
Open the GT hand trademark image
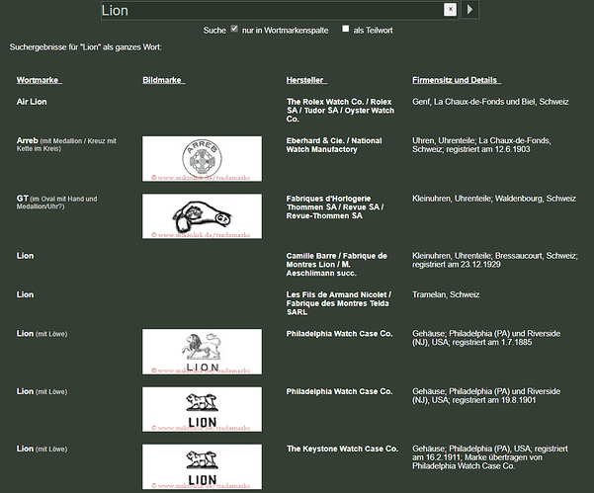tap(202, 216)
